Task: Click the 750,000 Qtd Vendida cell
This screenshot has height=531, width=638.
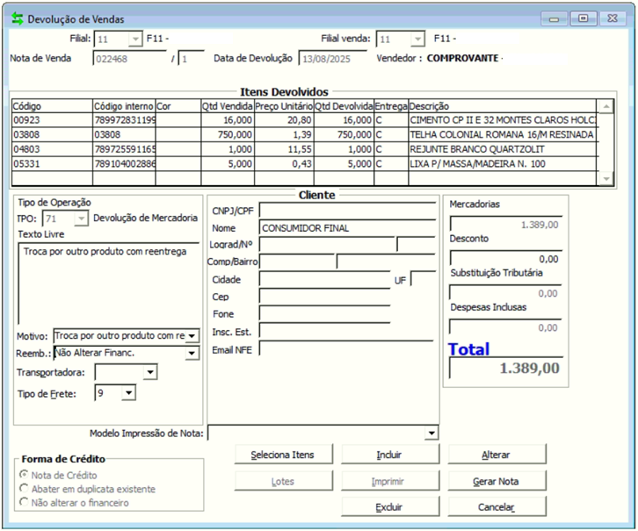Action: pos(228,134)
